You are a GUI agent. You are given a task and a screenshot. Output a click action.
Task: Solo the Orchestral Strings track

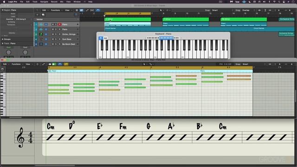(56, 34)
